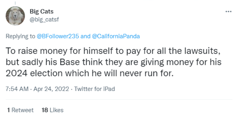Click the 7:54 AM timestamp
The image size is (236, 119).
point(17,89)
